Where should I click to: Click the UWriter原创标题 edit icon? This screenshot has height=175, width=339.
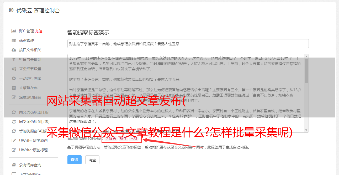[14, 150]
